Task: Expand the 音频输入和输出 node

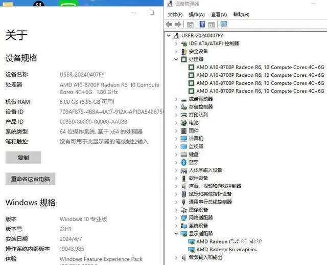Action: click(176, 257)
